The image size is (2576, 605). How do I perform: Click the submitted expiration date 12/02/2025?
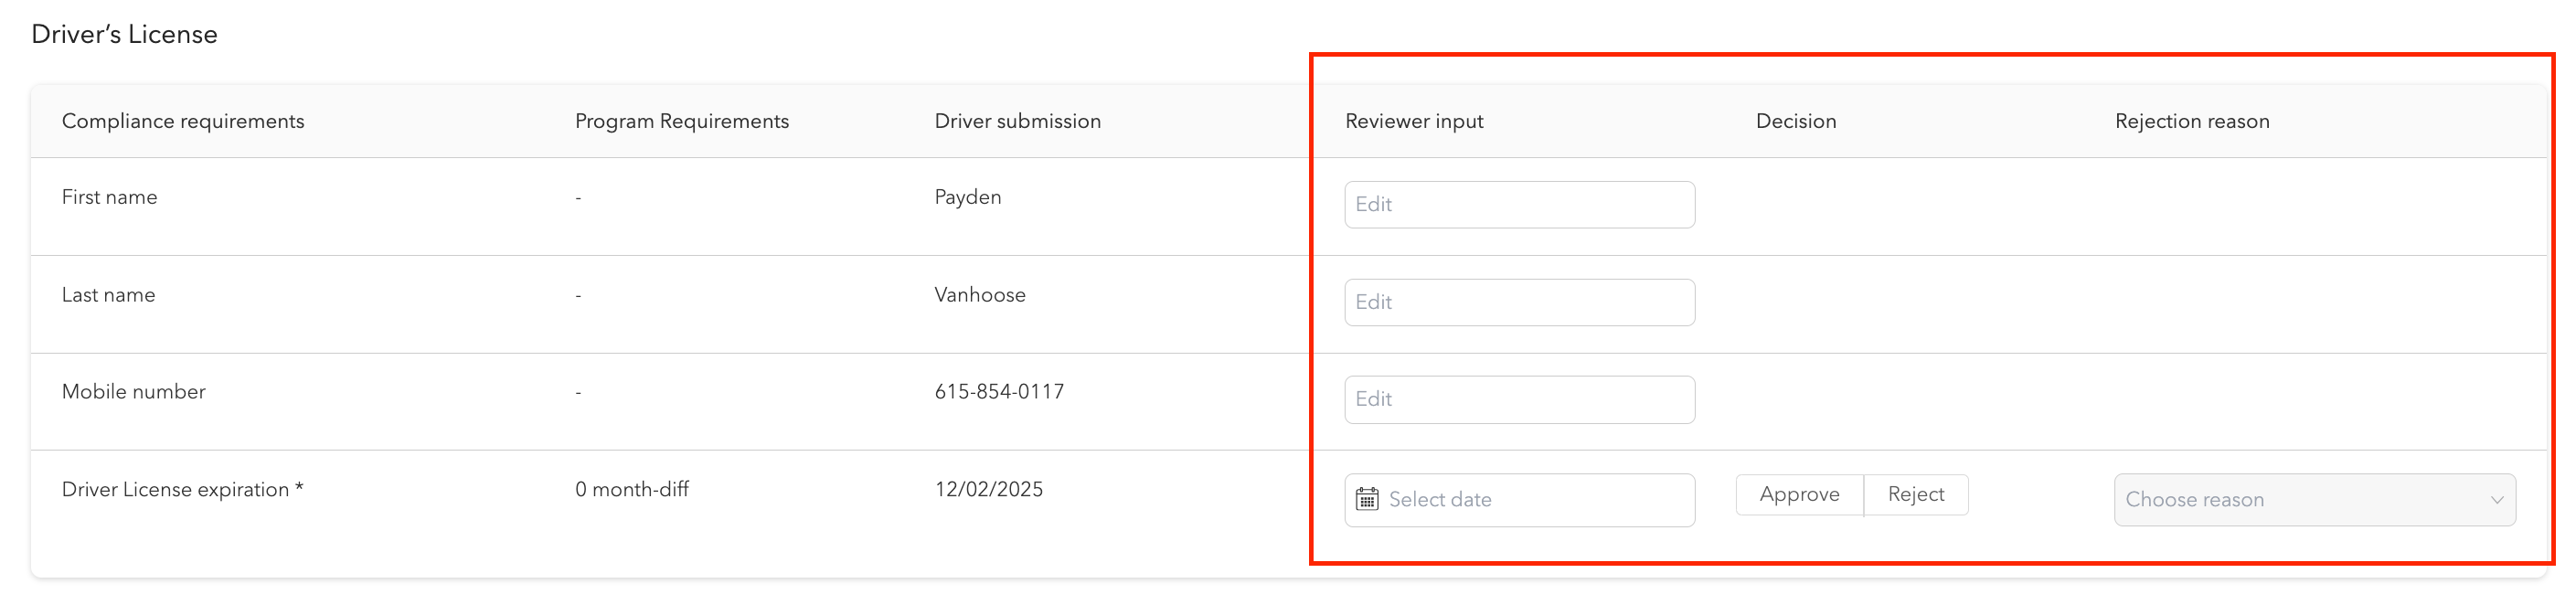[x=988, y=489]
